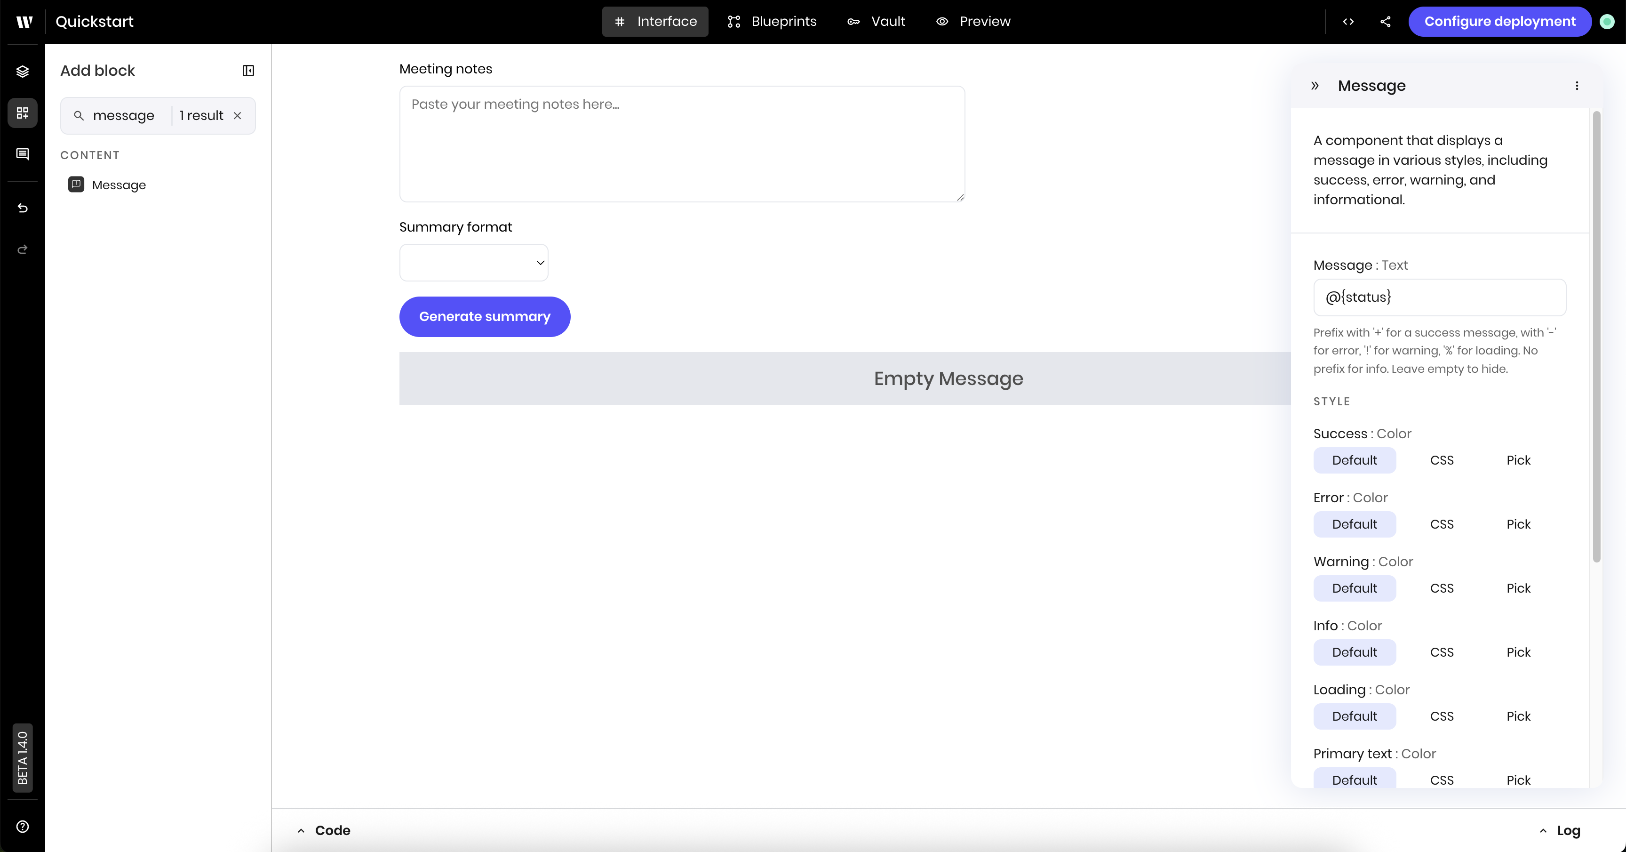This screenshot has width=1626, height=852.
Task: Switch to the Preview tab
Action: tap(972, 22)
